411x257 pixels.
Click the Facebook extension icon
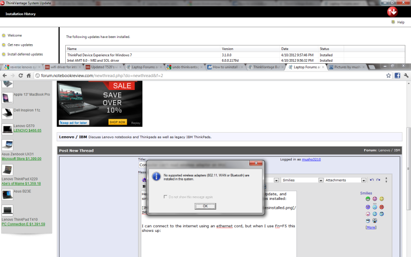pos(397,76)
